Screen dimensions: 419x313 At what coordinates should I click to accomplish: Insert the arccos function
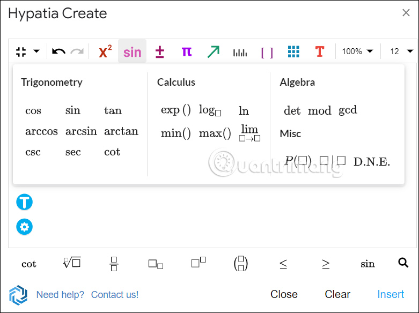[41, 131]
